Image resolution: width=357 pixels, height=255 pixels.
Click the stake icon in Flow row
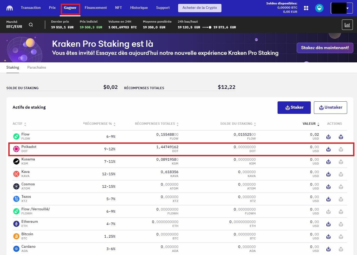(x=328, y=137)
